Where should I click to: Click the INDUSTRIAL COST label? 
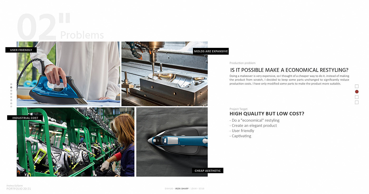click(x=25, y=118)
